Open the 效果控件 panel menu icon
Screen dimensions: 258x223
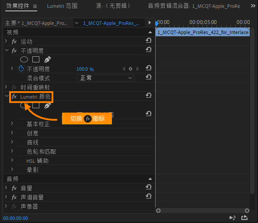coord(35,6)
